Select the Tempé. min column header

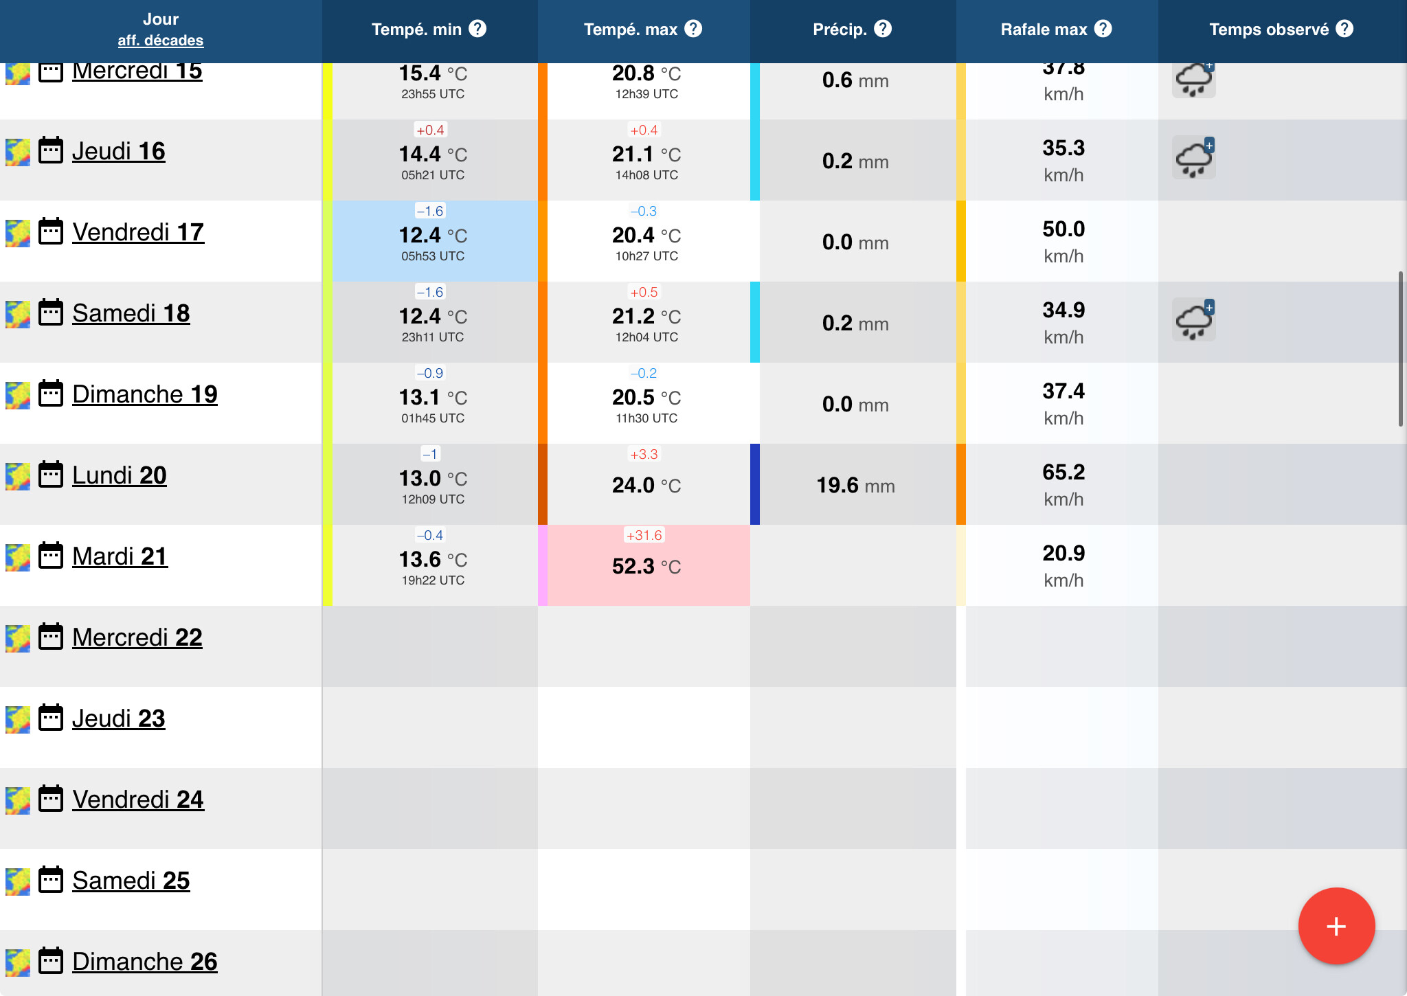tap(416, 30)
